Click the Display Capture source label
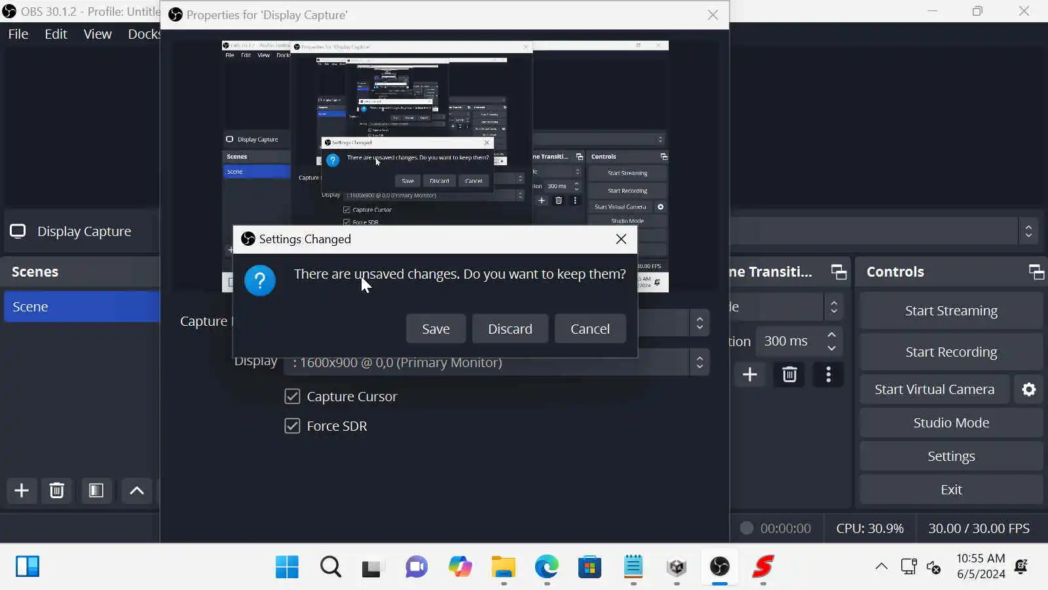 [x=84, y=231]
